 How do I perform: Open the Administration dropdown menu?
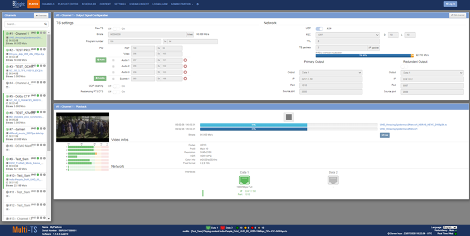coord(182,4)
